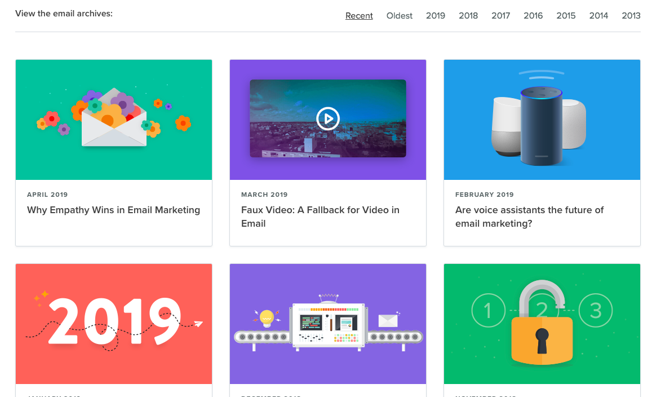Open 'Are voice assistants the future of email marketing?'

[x=529, y=217]
